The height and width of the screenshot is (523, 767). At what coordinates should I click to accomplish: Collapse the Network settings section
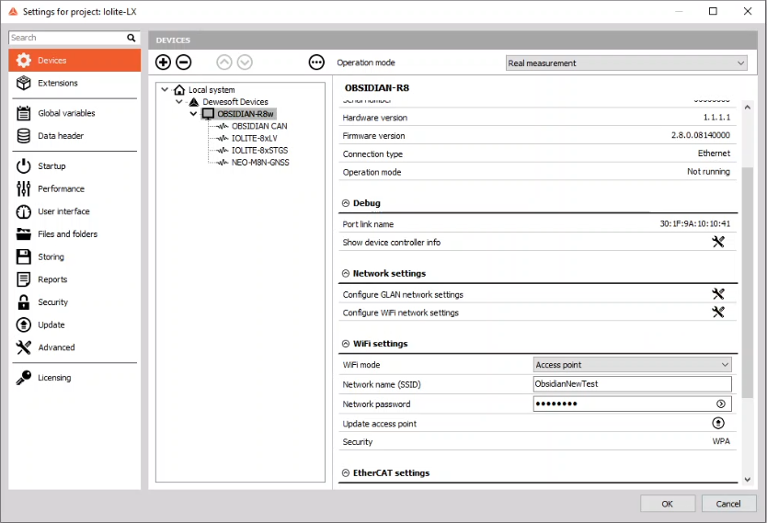pyautogui.click(x=346, y=273)
